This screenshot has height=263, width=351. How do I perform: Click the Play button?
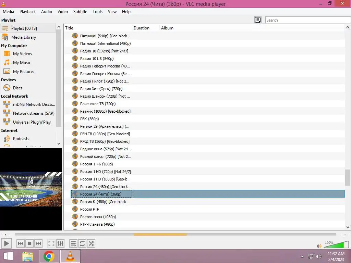7,243
